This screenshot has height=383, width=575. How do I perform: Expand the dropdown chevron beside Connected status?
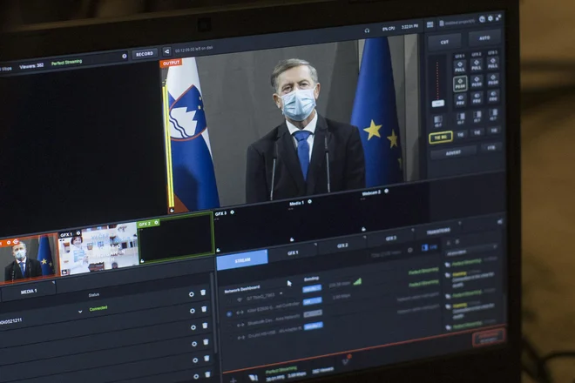pos(80,312)
